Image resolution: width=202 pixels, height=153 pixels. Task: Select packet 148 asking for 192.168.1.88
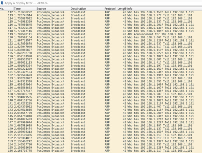click(x=101, y=126)
